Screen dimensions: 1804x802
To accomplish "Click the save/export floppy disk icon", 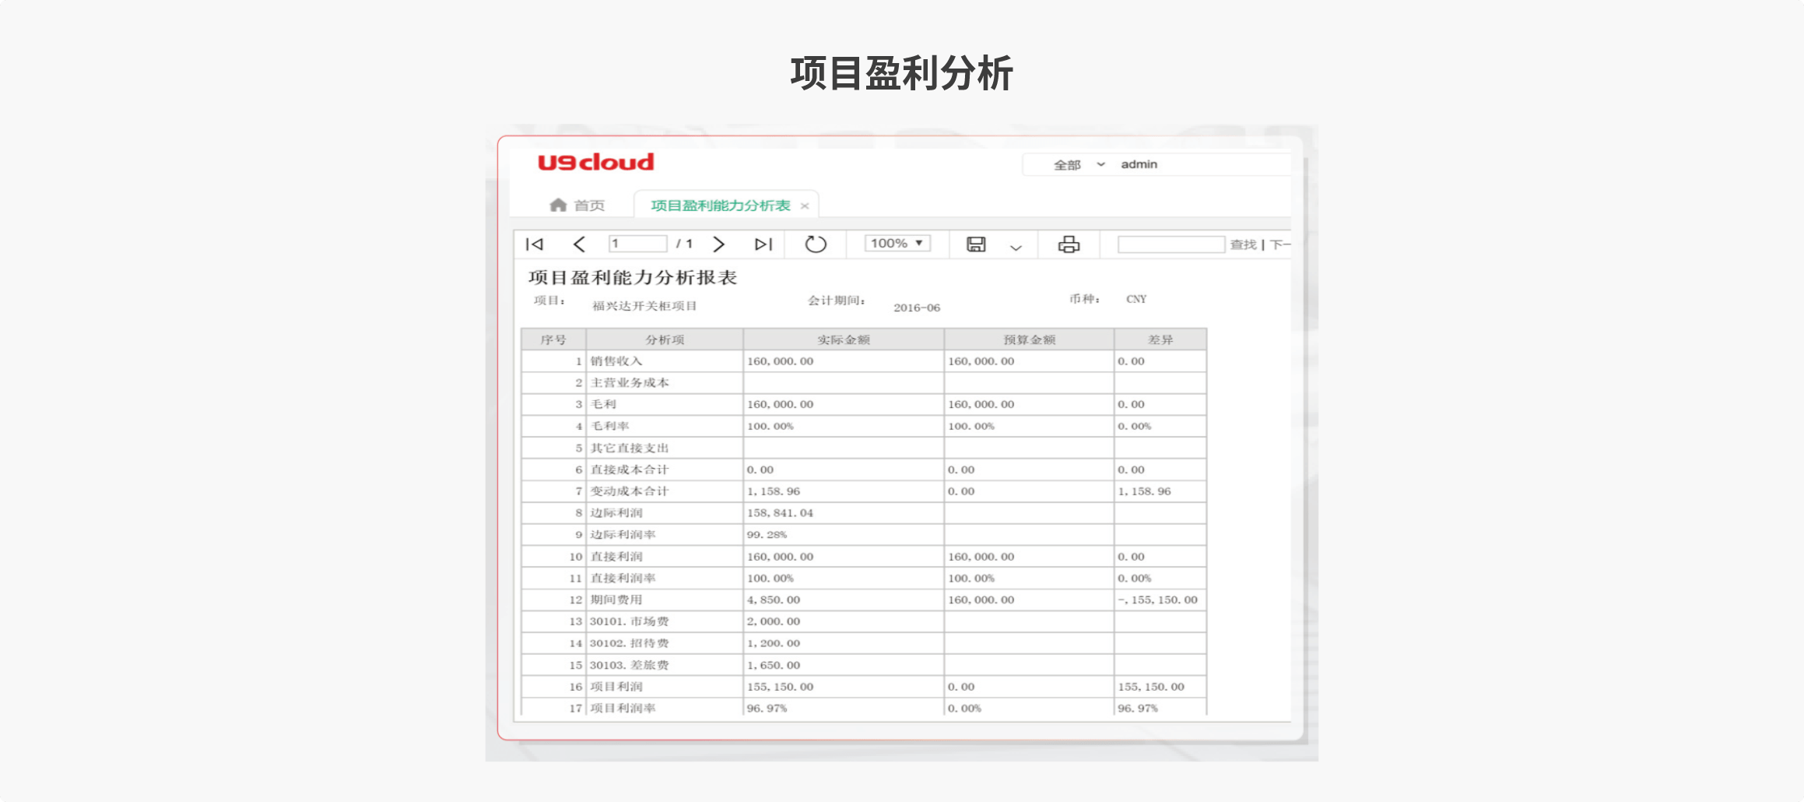I will (976, 244).
